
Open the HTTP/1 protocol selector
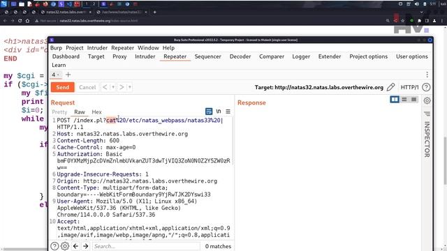[409, 87]
